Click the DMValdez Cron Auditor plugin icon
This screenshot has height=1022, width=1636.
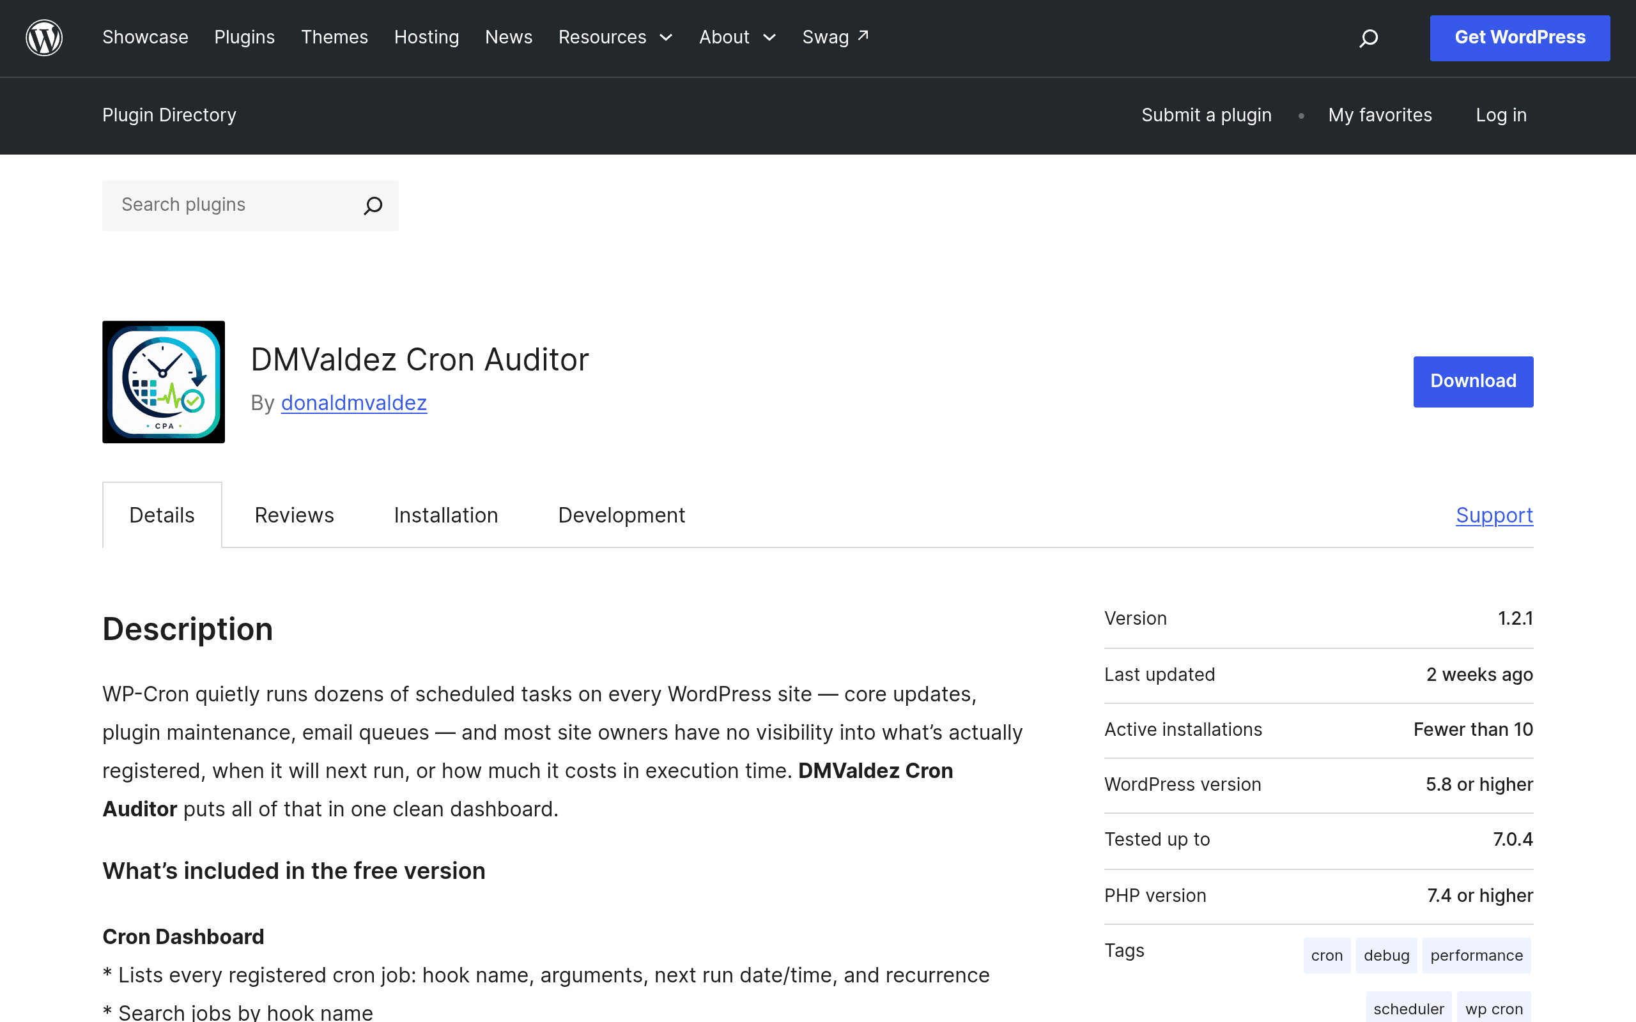[x=164, y=382]
